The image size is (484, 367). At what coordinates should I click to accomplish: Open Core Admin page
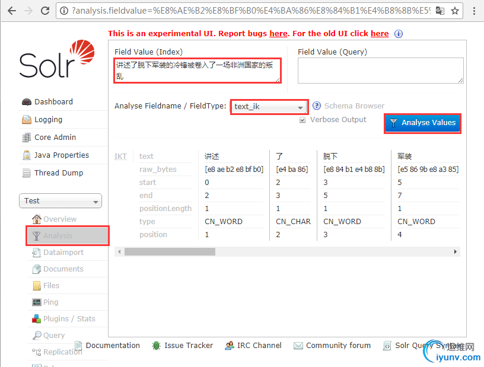point(55,137)
